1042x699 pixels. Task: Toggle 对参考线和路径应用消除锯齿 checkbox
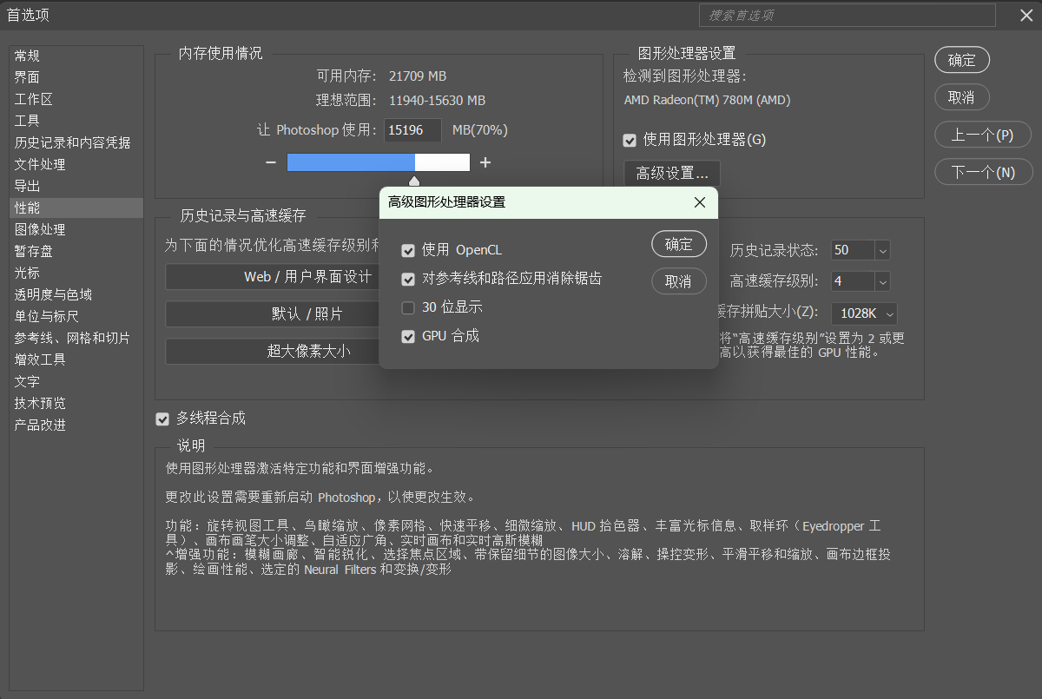(x=408, y=280)
